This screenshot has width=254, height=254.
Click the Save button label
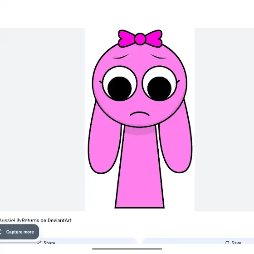236,243
